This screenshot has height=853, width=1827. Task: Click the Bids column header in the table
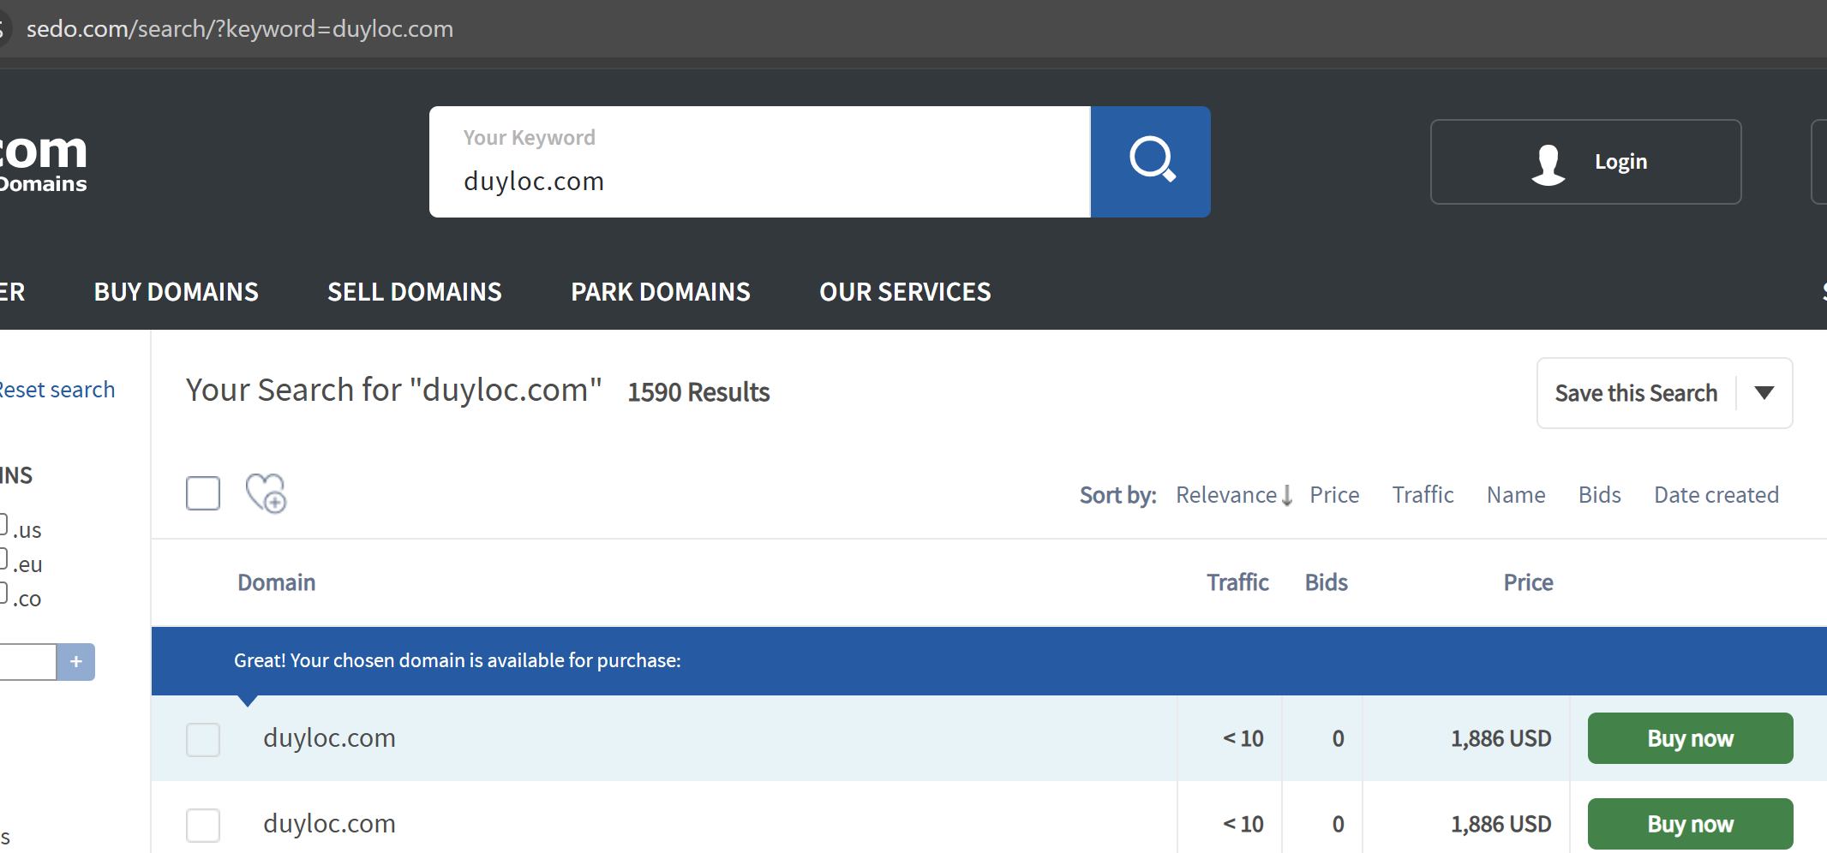point(1326,582)
